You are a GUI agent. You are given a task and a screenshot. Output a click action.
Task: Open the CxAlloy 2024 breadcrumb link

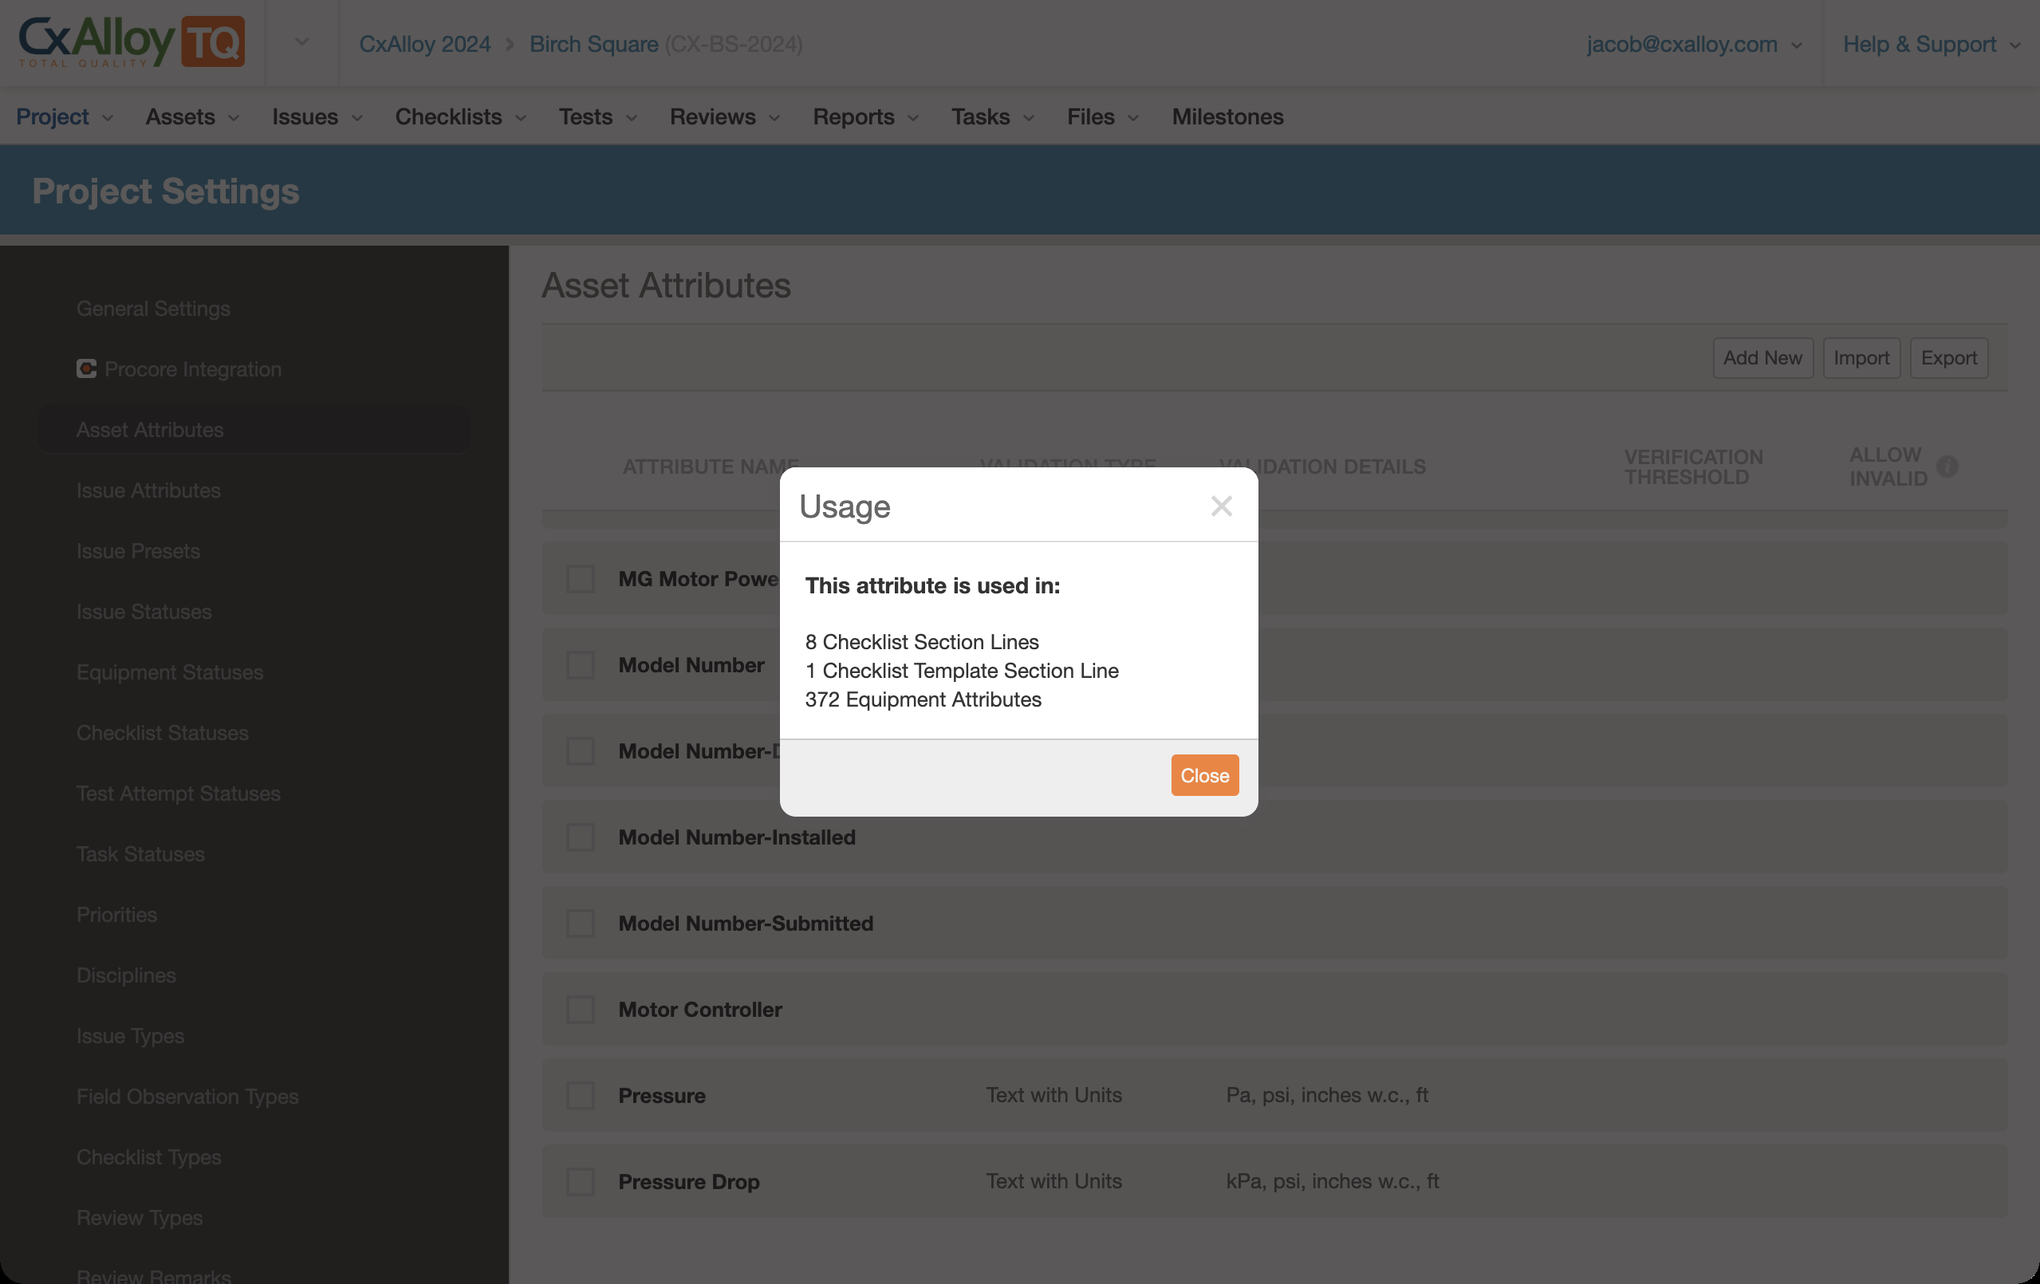[x=424, y=43]
